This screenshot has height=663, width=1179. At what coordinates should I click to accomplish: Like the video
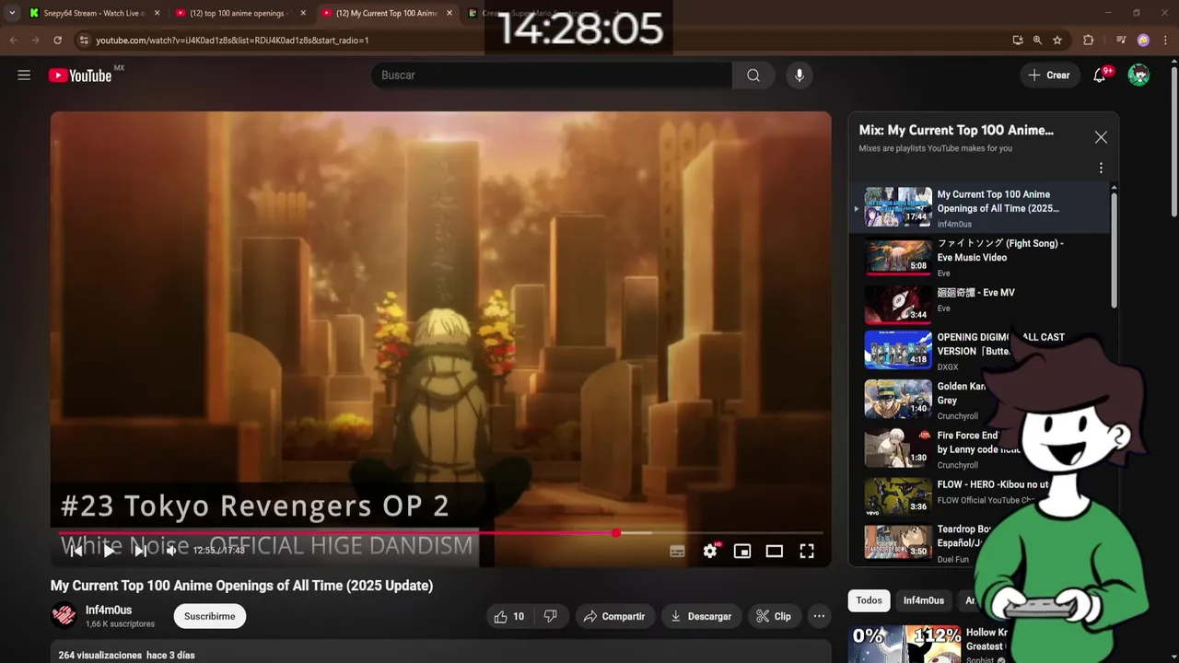coord(509,616)
